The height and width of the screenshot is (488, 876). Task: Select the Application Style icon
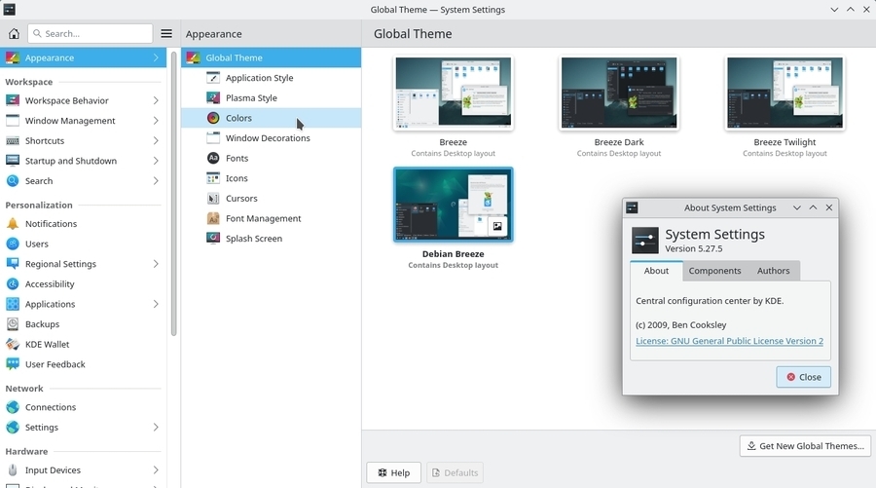[x=213, y=78]
